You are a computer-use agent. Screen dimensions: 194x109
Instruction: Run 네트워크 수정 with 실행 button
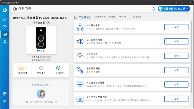coord(176,27)
